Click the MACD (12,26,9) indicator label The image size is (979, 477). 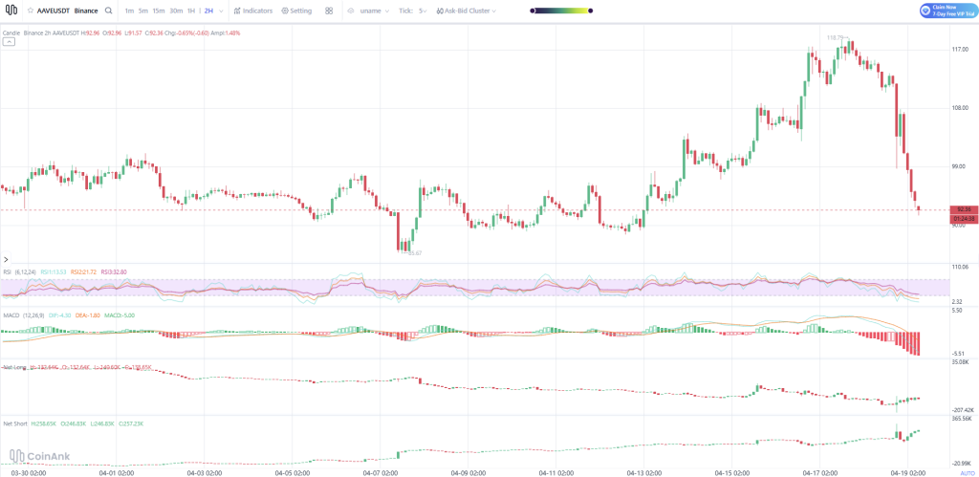tap(24, 315)
